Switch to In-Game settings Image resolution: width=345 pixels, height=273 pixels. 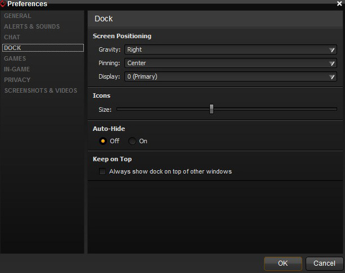[17, 69]
